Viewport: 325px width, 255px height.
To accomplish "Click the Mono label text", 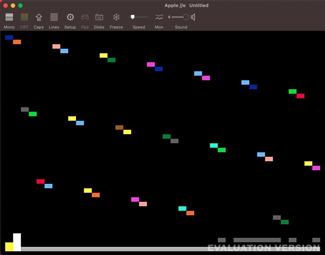I will tap(9, 27).
